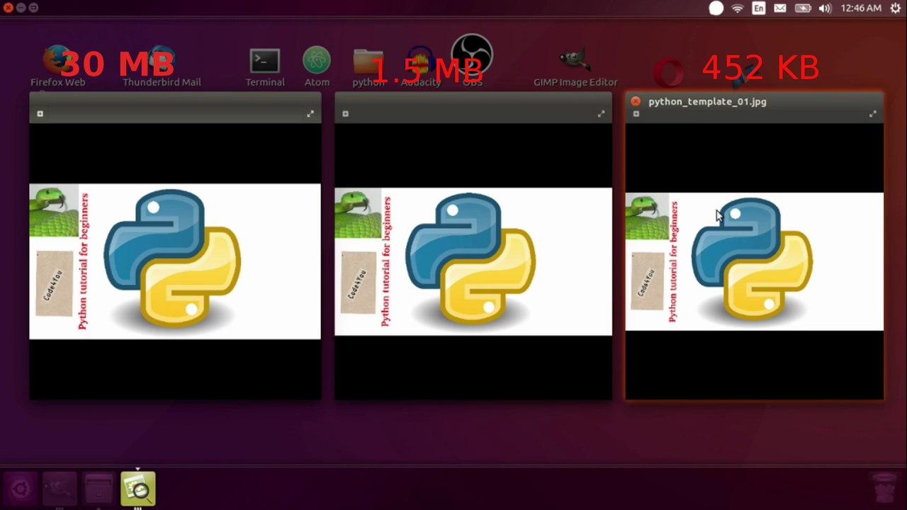Click the python_template_01.jpg window title
The height and width of the screenshot is (510, 907).
click(x=707, y=101)
